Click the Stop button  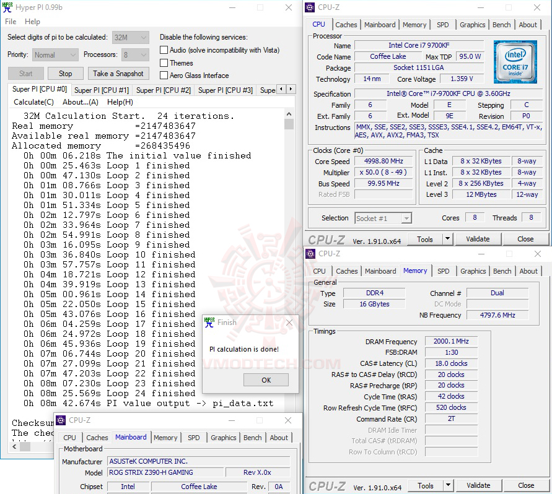pyautogui.click(x=66, y=74)
